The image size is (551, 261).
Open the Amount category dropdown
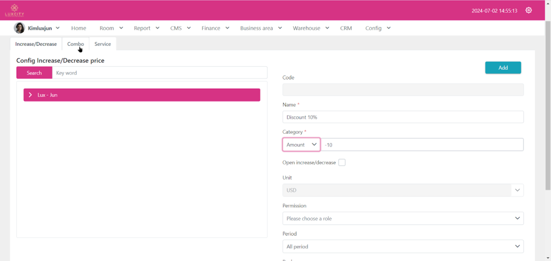point(301,144)
